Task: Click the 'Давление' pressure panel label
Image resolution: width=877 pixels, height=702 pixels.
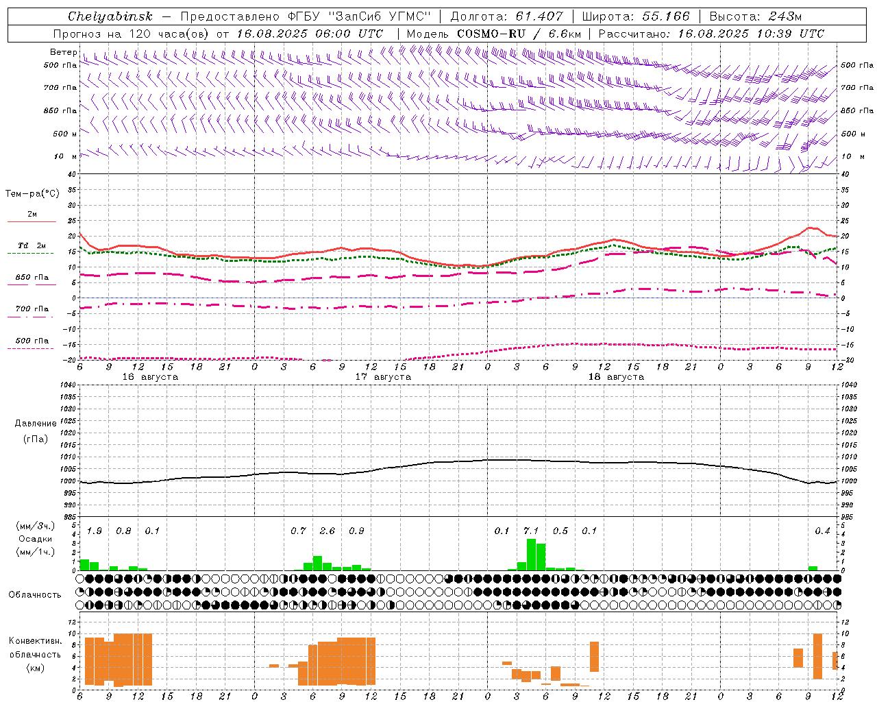Action: [36, 424]
